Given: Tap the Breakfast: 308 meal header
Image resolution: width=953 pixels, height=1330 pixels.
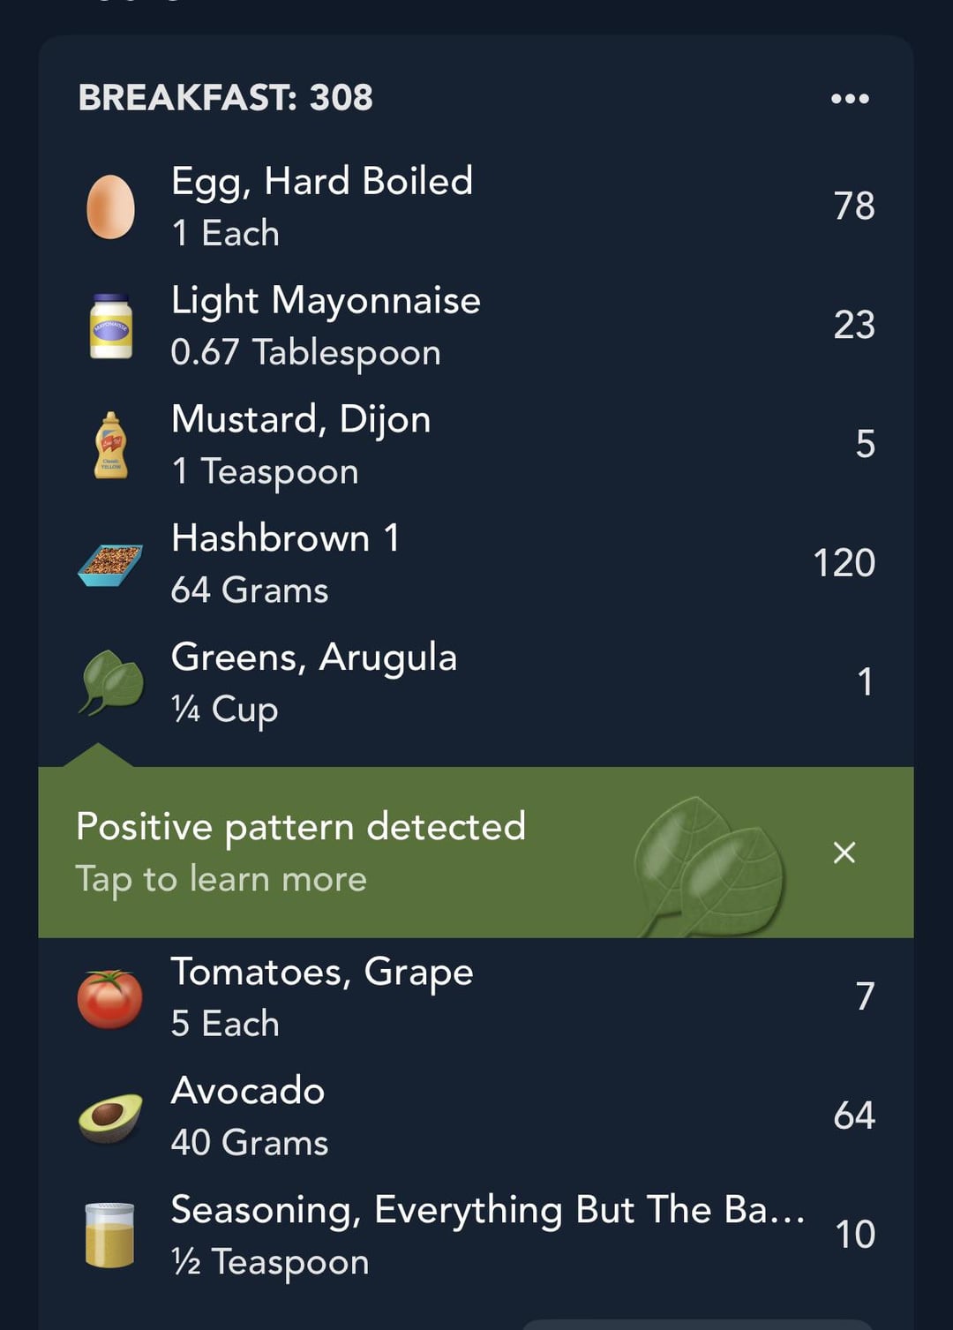Looking at the screenshot, I should 226,98.
